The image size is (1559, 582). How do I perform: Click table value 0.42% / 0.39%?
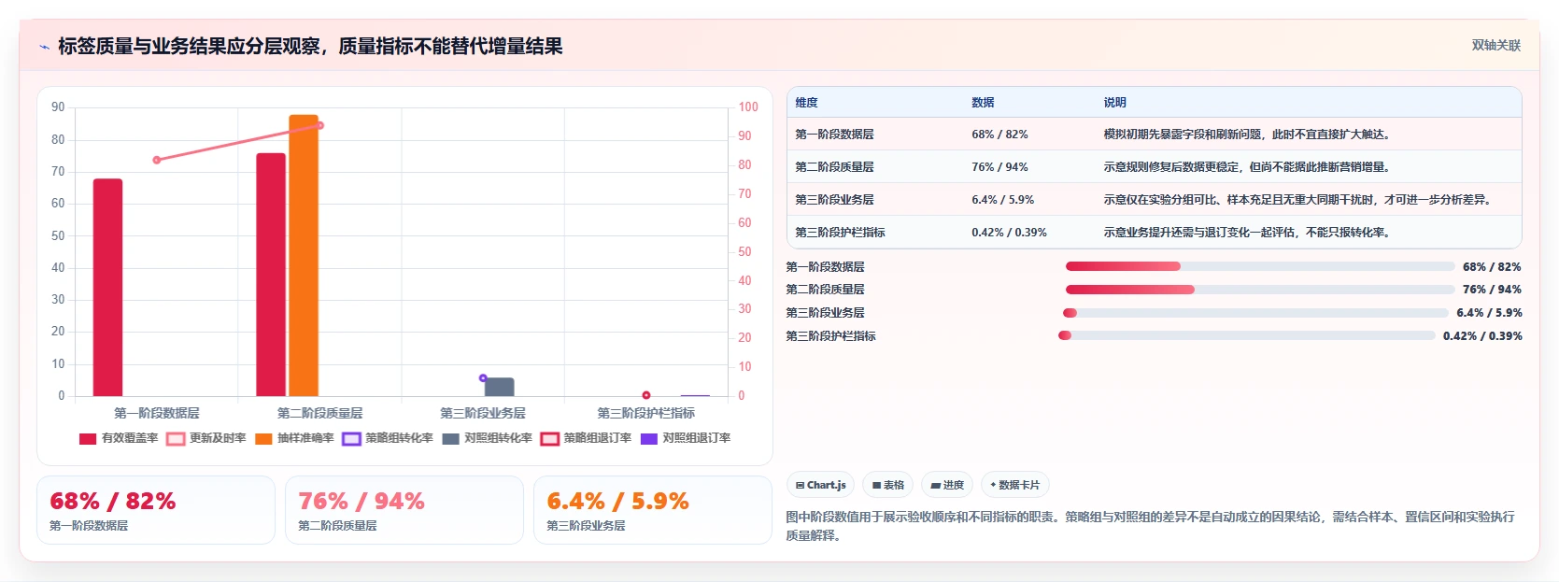pos(1009,233)
